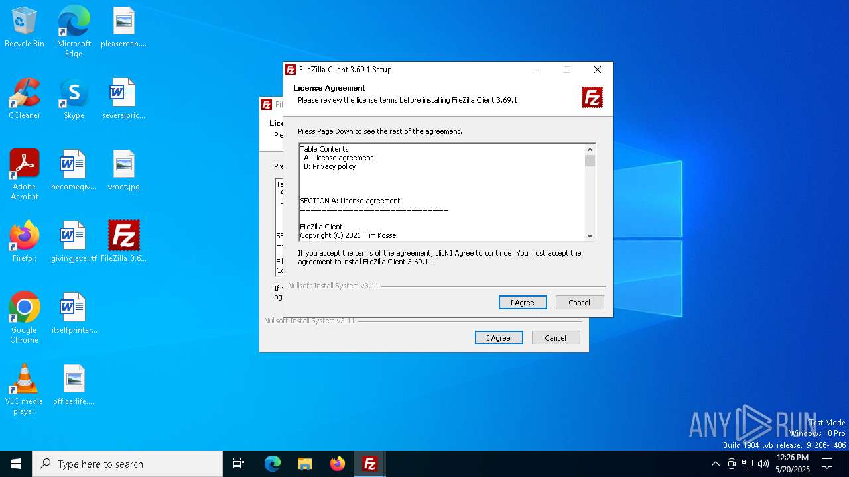Open Windows Start menu
Screen dimensions: 849x477
[16, 464]
